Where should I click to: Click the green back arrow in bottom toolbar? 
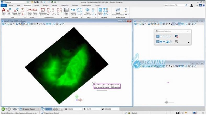coord(3,109)
